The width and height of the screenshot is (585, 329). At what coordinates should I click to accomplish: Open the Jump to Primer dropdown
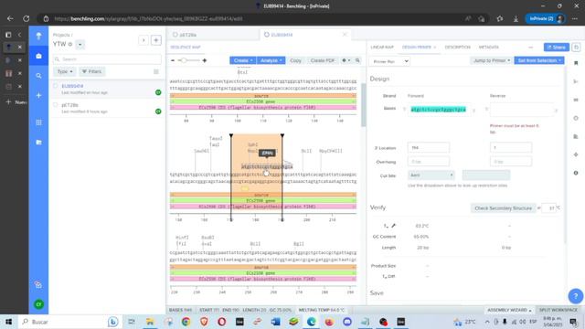[x=491, y=60]
